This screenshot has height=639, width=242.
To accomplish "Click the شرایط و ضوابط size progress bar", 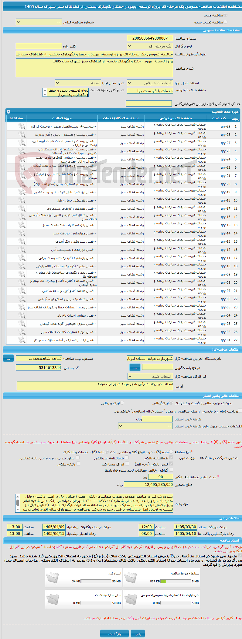I will pyautogui.click(x=176, y=581).
